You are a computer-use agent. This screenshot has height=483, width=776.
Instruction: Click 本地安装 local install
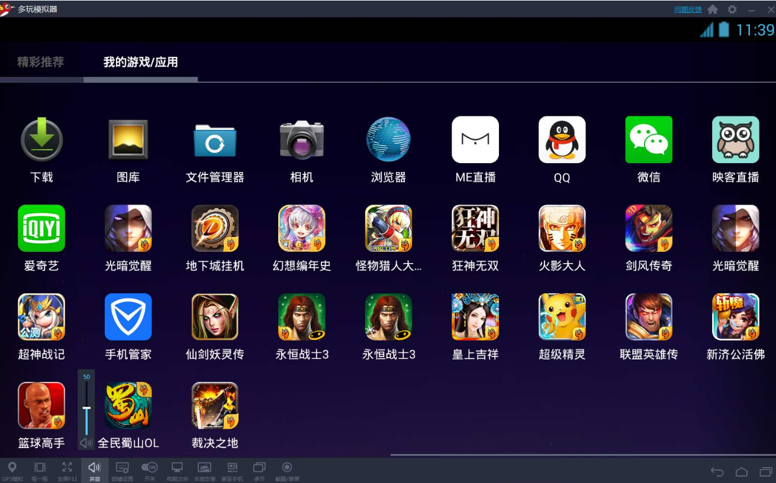point(204,471)
